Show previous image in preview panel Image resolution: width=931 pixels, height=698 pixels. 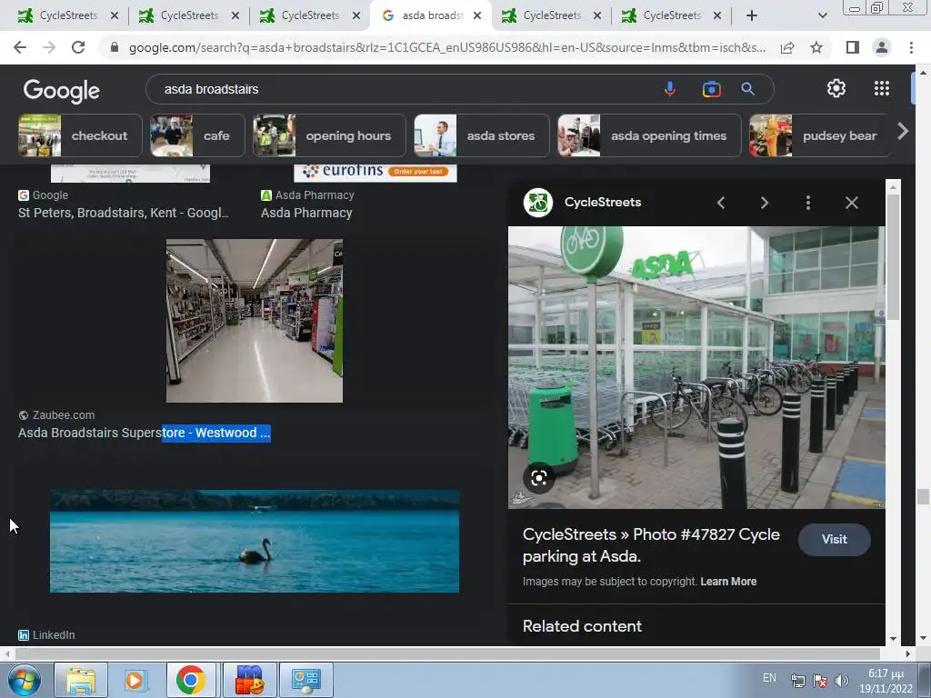(x=721, y=203)
